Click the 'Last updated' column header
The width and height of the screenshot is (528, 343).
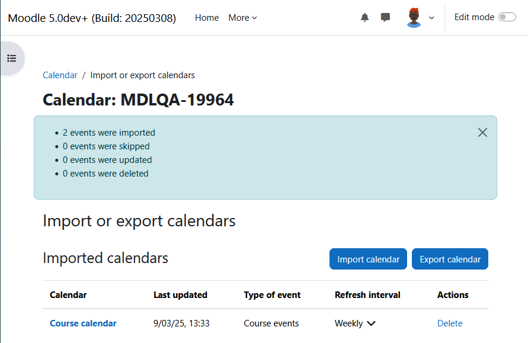tap(180, 295)
